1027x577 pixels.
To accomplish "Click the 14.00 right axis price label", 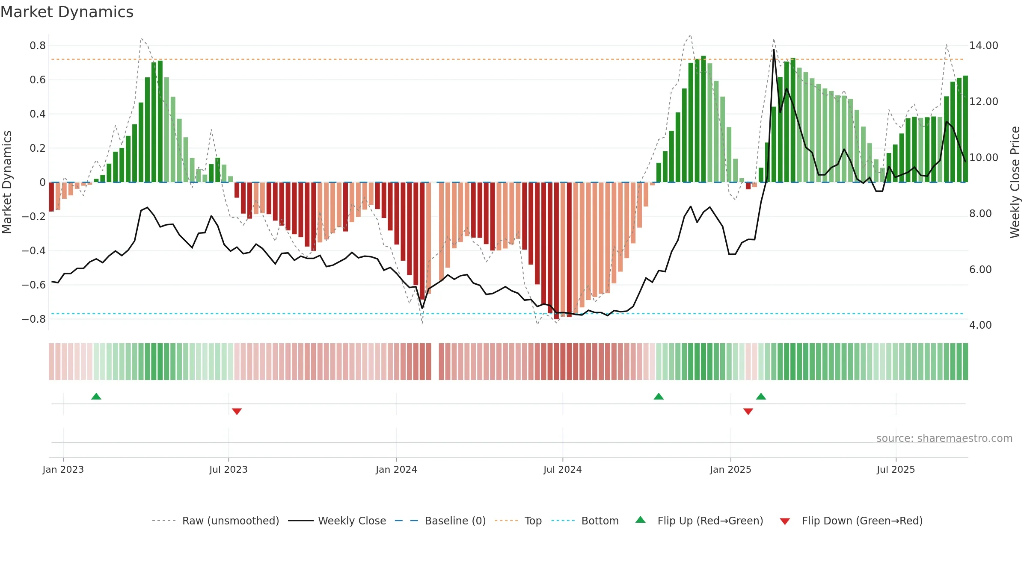I will 984,46.
